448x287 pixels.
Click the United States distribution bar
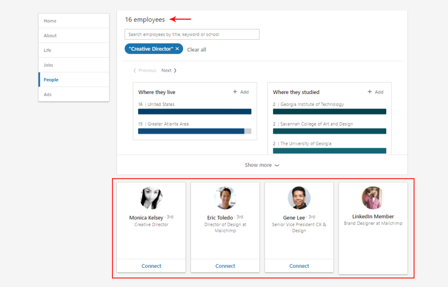(194, 112)
